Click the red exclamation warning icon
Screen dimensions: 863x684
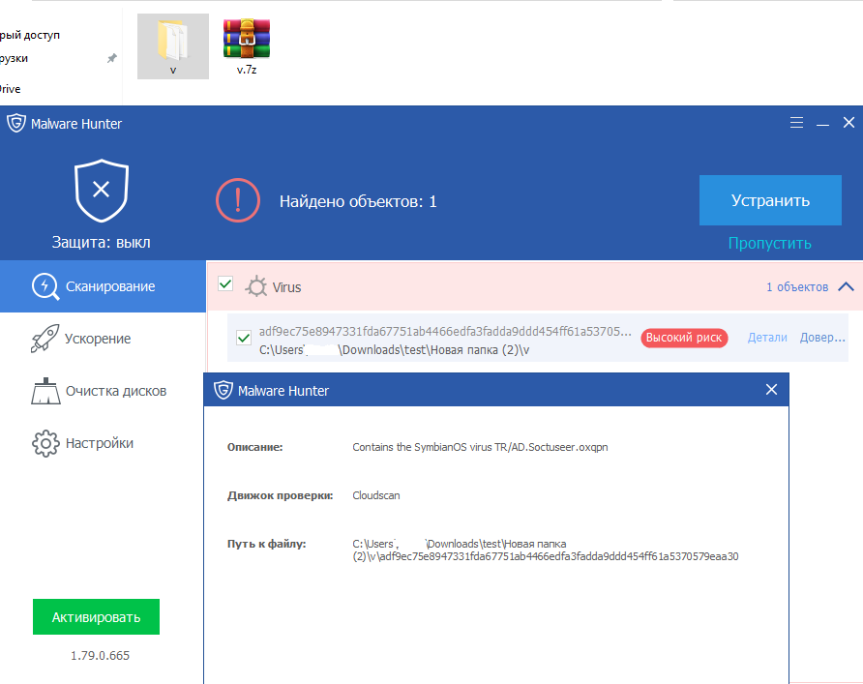click(x=238, y=200)
